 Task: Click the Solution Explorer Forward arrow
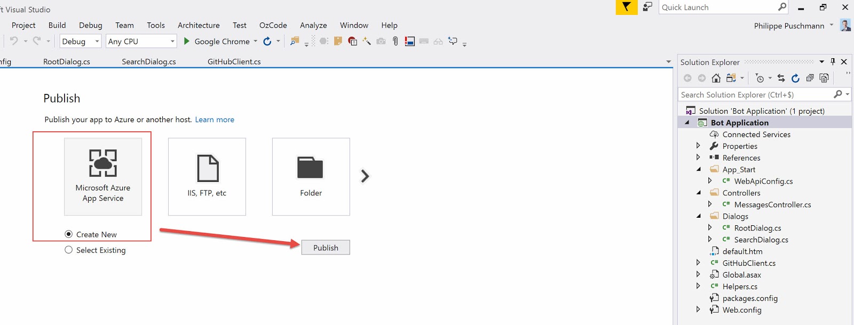pyautogui.click(x=702, y=78)
